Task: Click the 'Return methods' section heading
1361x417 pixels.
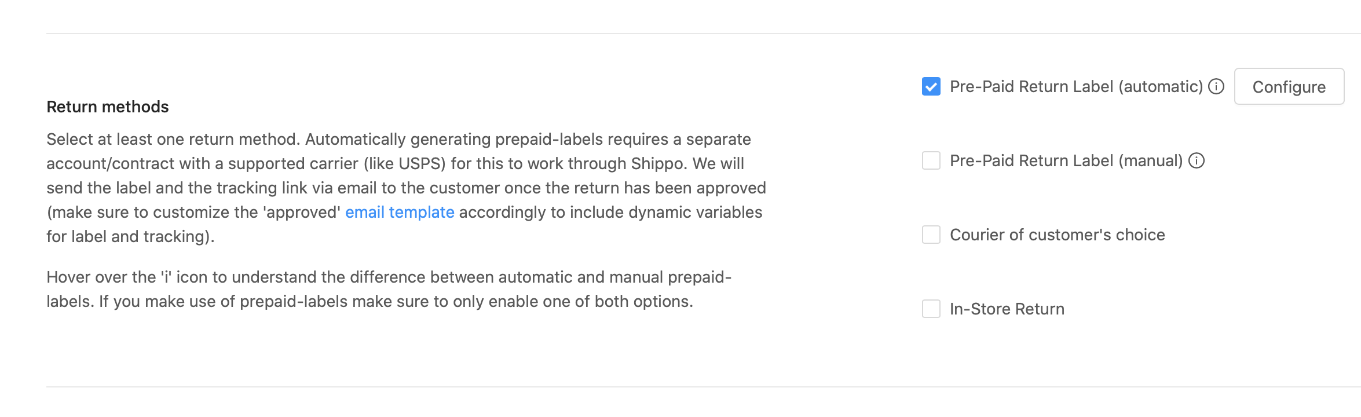Action: (x=108, y=107)
